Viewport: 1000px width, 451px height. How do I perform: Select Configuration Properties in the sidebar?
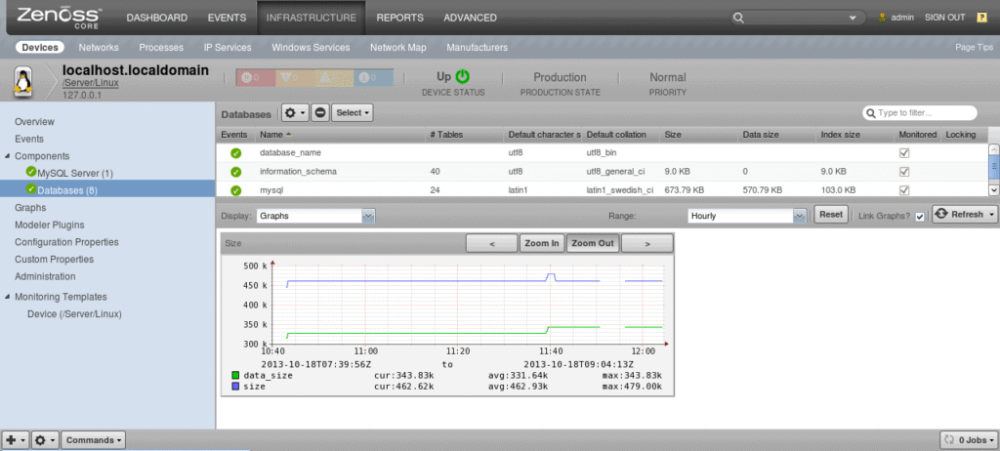pos(66,242)
